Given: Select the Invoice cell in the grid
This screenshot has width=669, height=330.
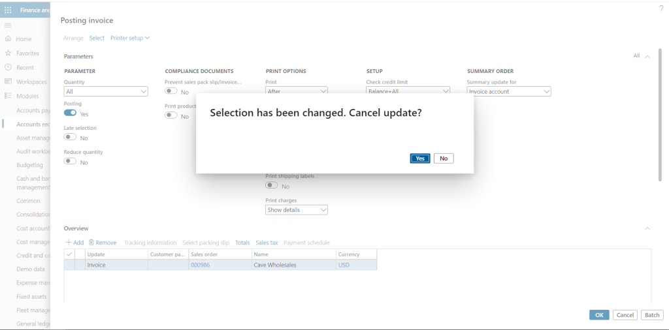Looking at the screenshot, I should pos(116,265).
